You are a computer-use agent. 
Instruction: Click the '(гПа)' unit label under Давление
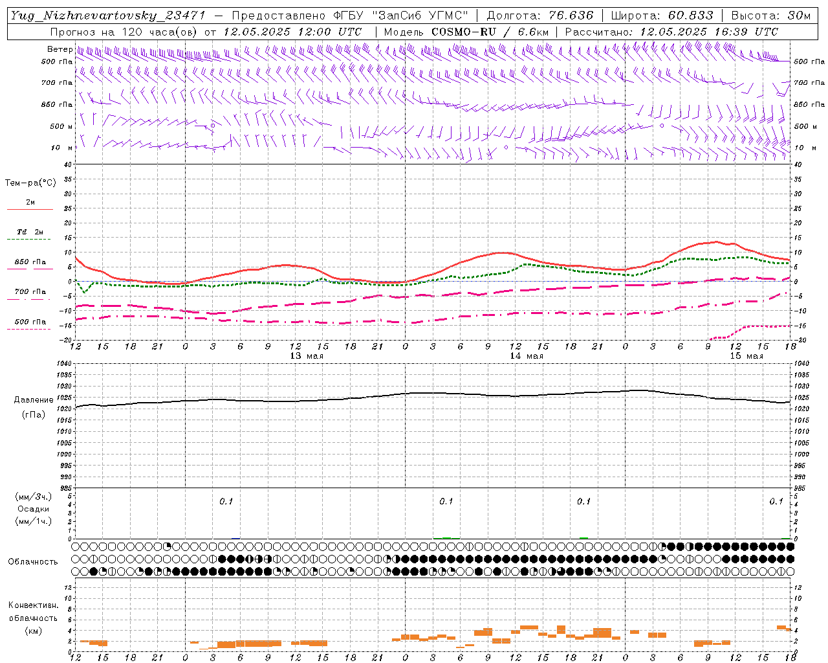(x=34, y=414)
